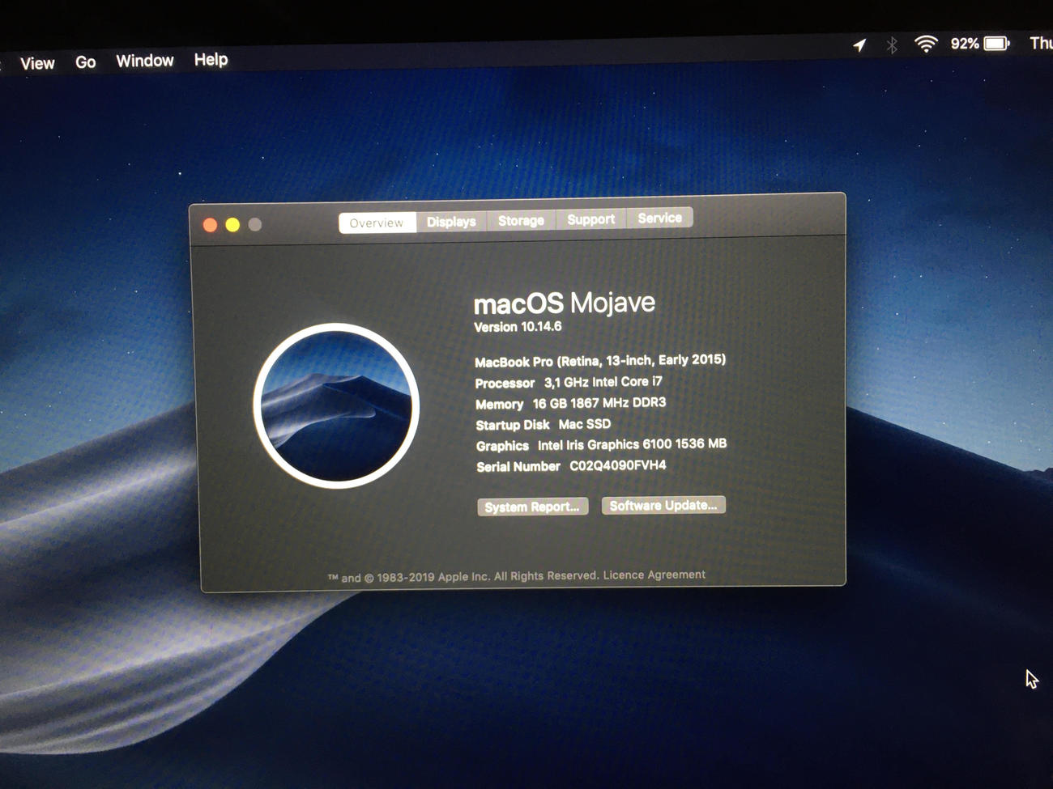The height and width of the screenshot is (789, 1053).
Task: Switch to the Service tab
Action: click(x=659, y=218)
